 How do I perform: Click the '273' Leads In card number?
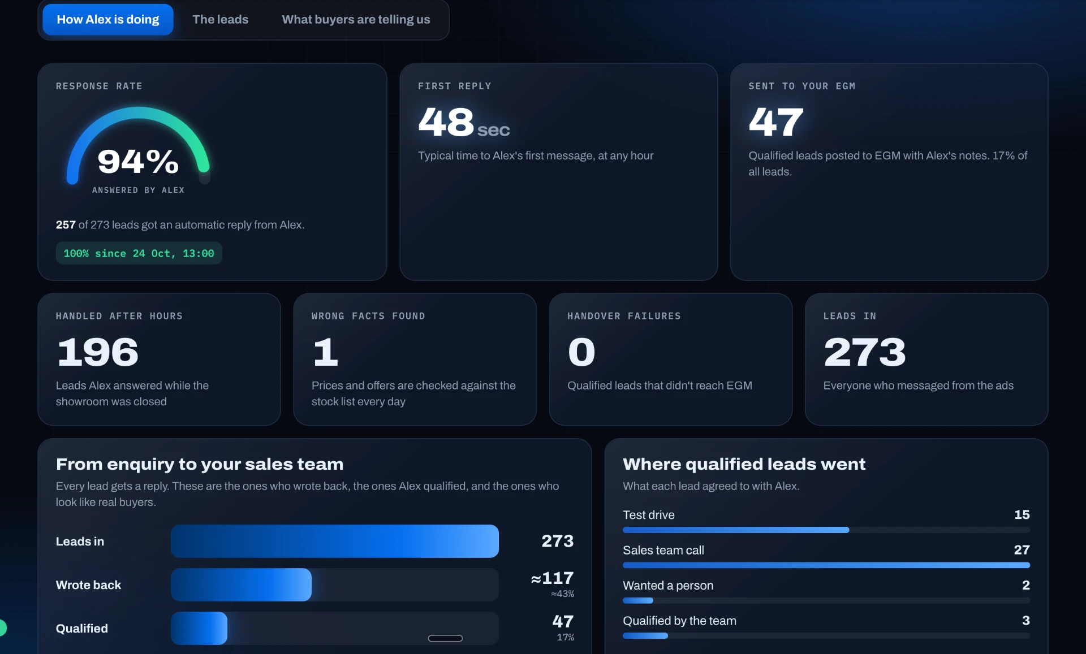point(864,352)
